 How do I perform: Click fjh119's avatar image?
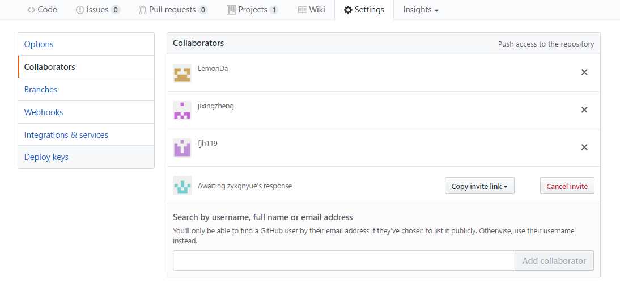pyautogui.click(x=182, y=148)
